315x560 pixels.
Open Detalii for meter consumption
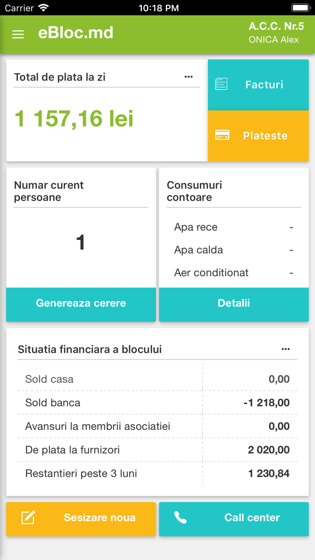[x=234, y=303]
